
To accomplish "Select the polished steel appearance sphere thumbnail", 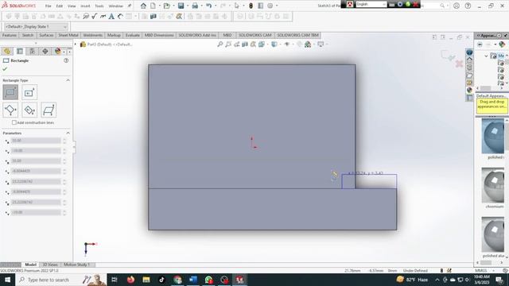I will tap(493, 136).
